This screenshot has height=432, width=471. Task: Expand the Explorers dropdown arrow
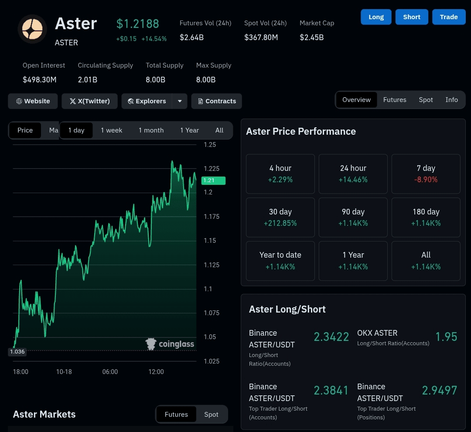180,101
